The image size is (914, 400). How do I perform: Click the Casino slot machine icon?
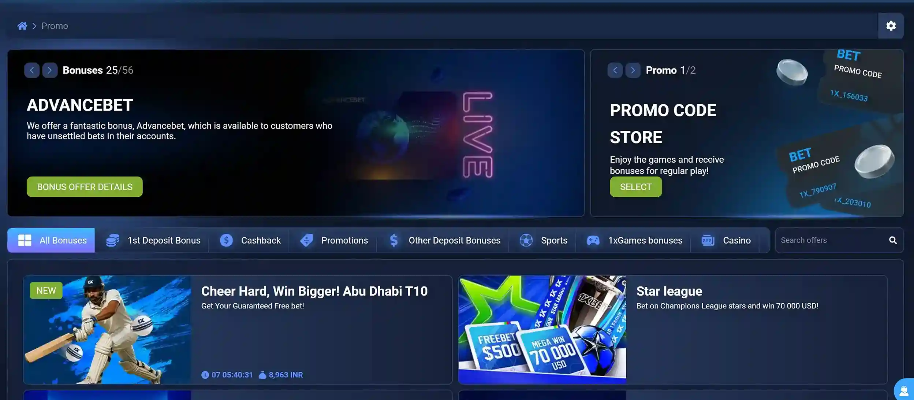[708, 240]
